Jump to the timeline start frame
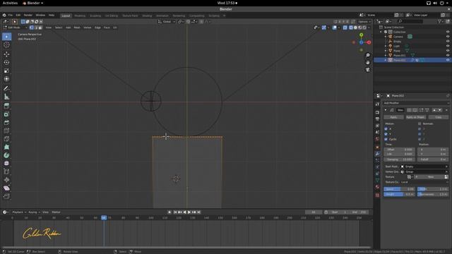The image size is (452, 254). [175, 212]
